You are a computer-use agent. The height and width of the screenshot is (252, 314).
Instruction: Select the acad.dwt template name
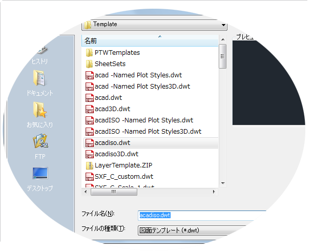[108, 98]
